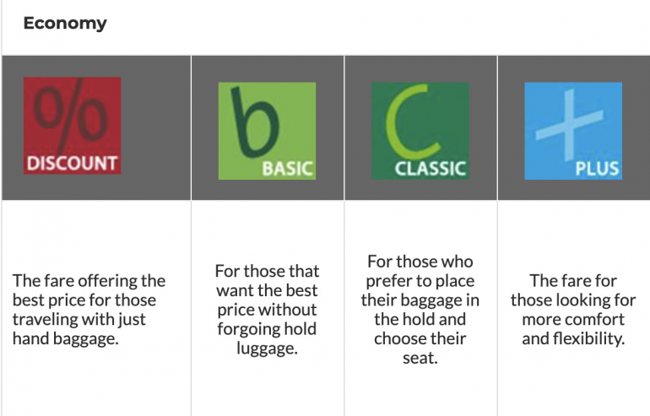Select the Classic fare description text
Viewport: 650px width, 416px height.
click(420, 310)
